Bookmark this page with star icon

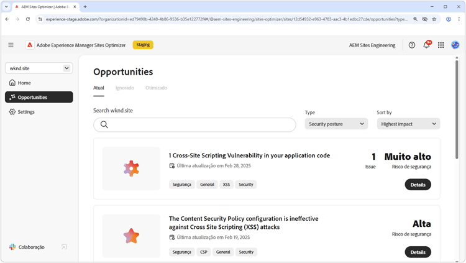pos(434,19)
